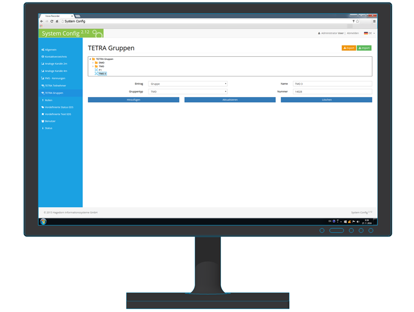The image size is (414, 312).
Task: Open Kontaktverzeichnis in the sidebar
Action: click(56, 57)
